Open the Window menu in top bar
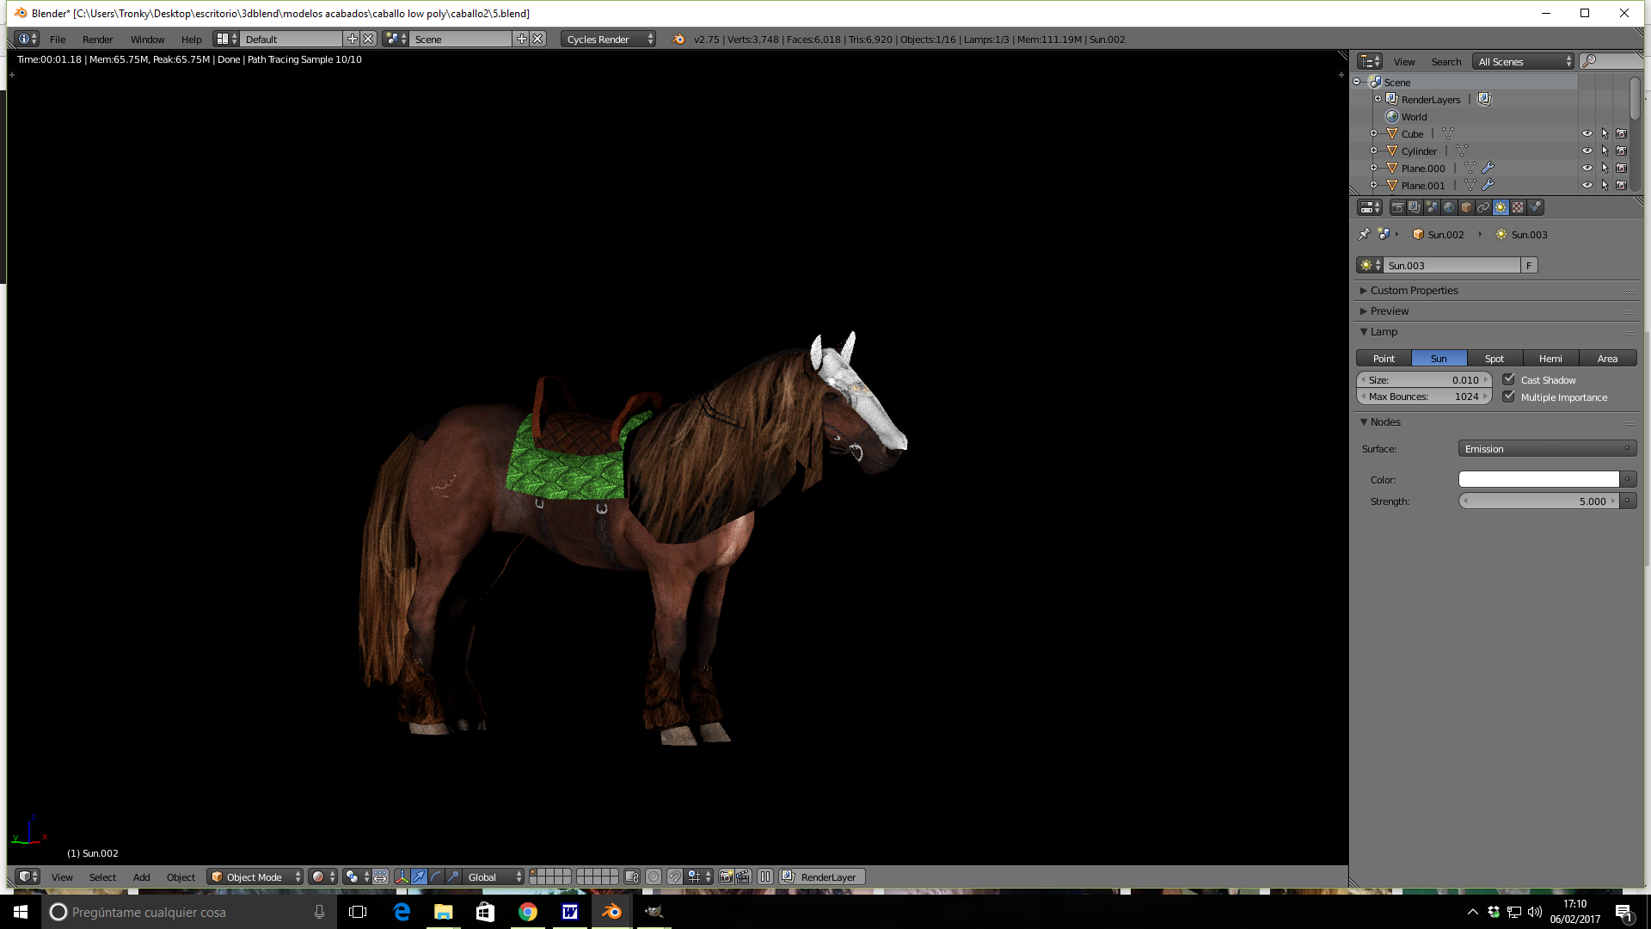The image size is (1651, 929). pyautogui.click(x=147, y=39)
